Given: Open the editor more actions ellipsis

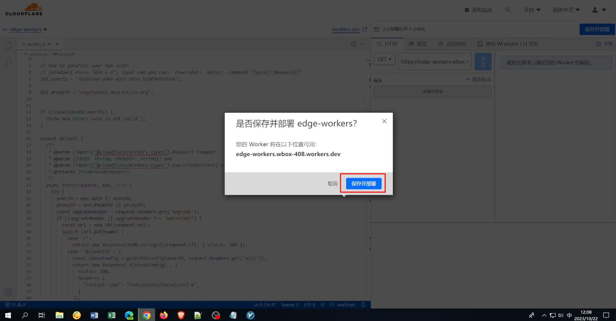Looking at the screenshot, I should pyautogui.click(x=363, y=44).
